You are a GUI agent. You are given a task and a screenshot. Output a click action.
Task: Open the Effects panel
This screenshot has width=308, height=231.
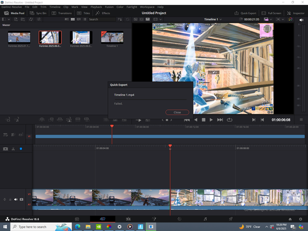pos(103,13)
